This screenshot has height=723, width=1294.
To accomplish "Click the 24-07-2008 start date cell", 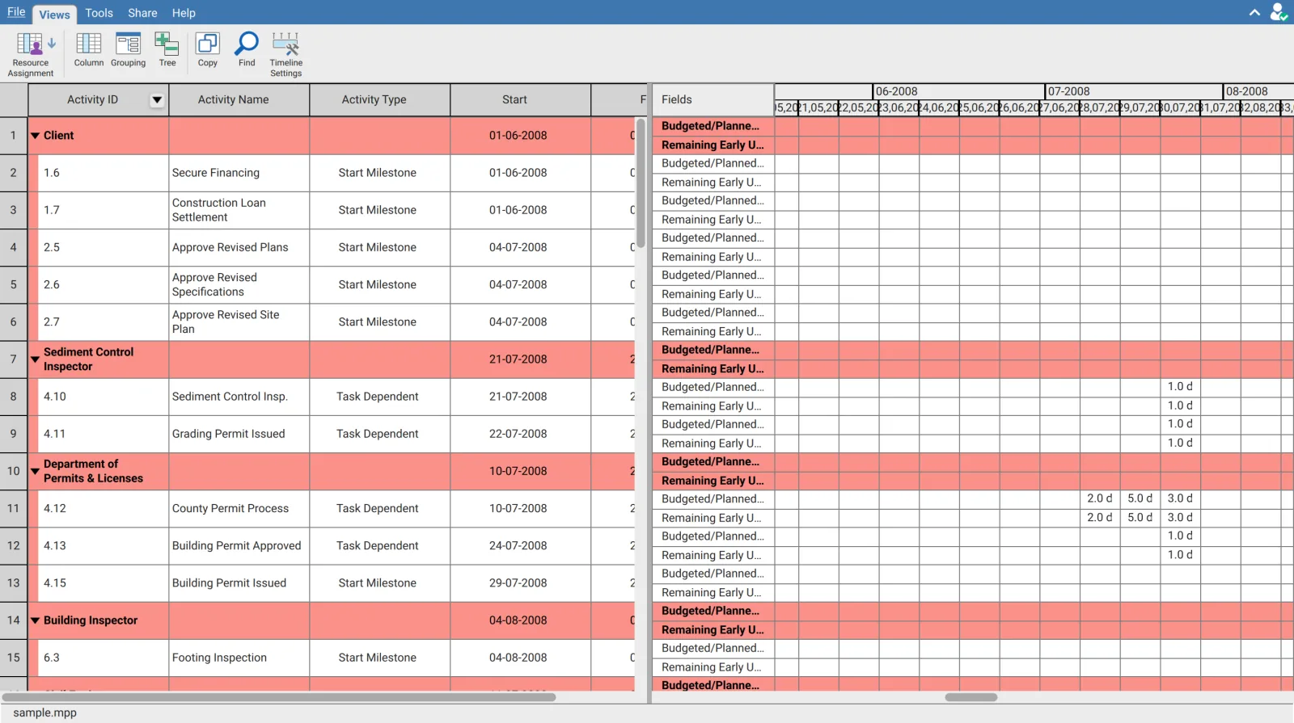I will pos(521,545).
